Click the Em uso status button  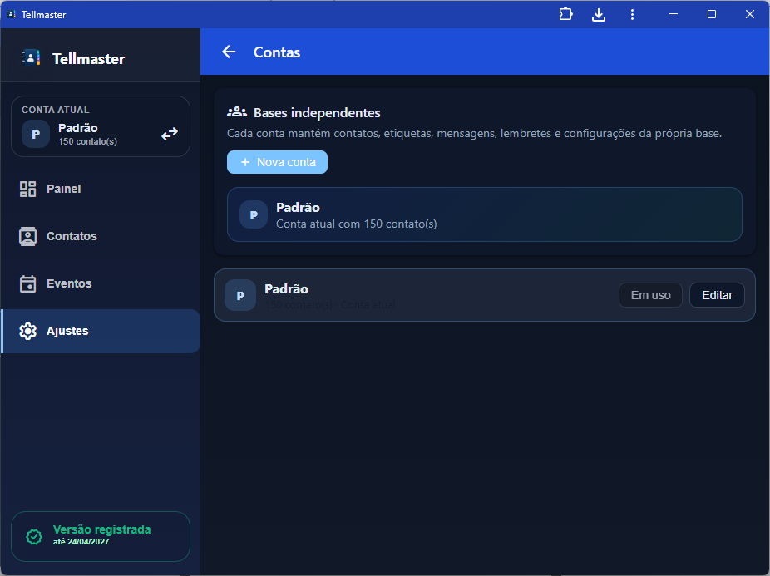tap(650, 295)
